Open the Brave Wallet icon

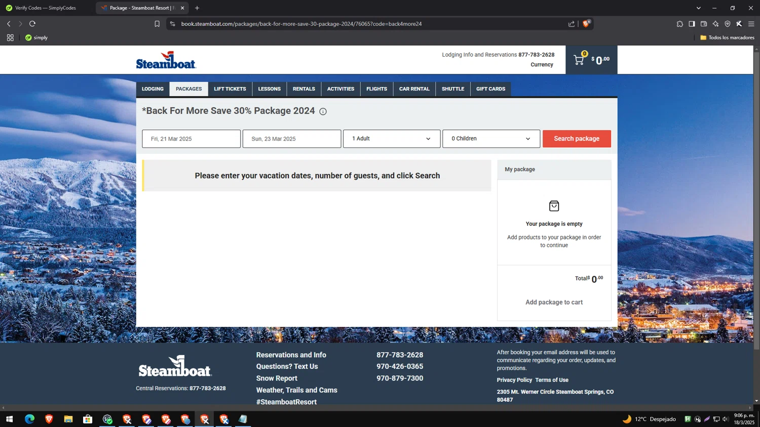704,24
